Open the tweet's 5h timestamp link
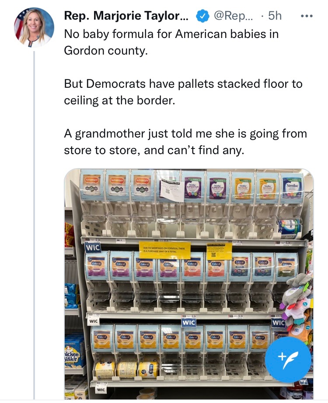328x403 pixels. pos(275,16)
